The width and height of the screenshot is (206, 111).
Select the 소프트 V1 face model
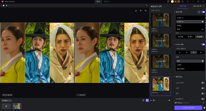(x=190, y=18)
